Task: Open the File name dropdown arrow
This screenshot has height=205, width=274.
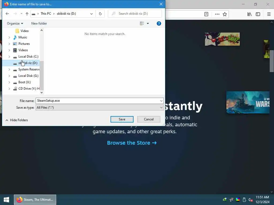Action: coord(161,101)
